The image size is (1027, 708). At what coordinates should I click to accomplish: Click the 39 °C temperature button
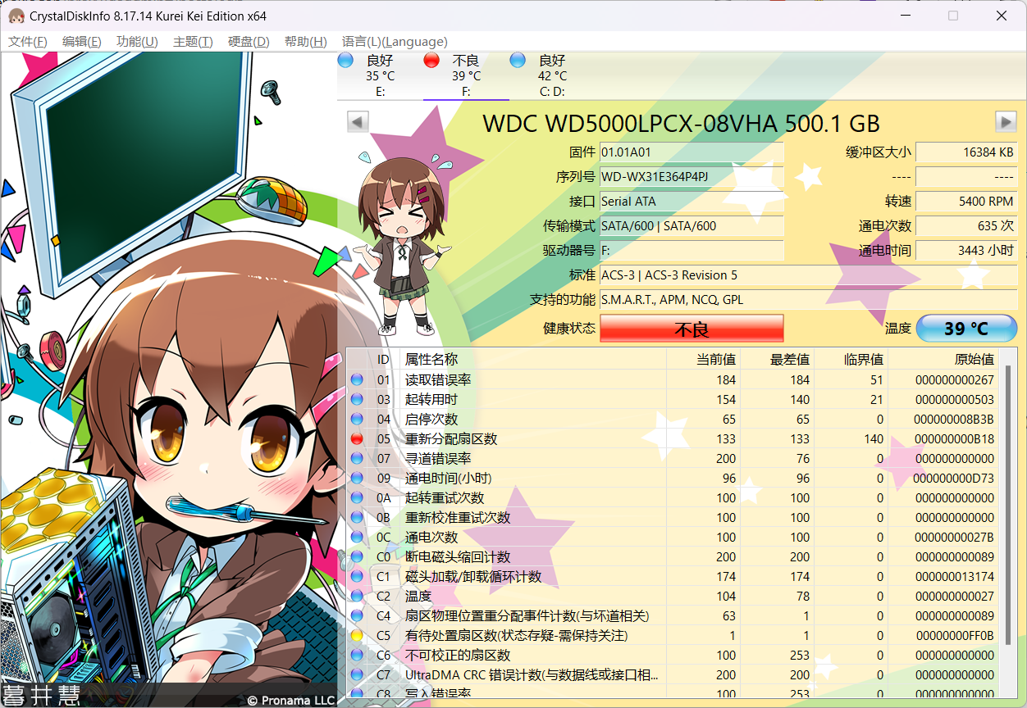click(965, 329)
